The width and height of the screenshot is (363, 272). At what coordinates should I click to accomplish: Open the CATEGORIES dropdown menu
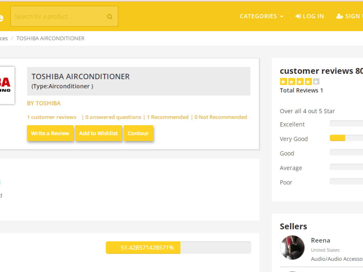coord(261,16)
